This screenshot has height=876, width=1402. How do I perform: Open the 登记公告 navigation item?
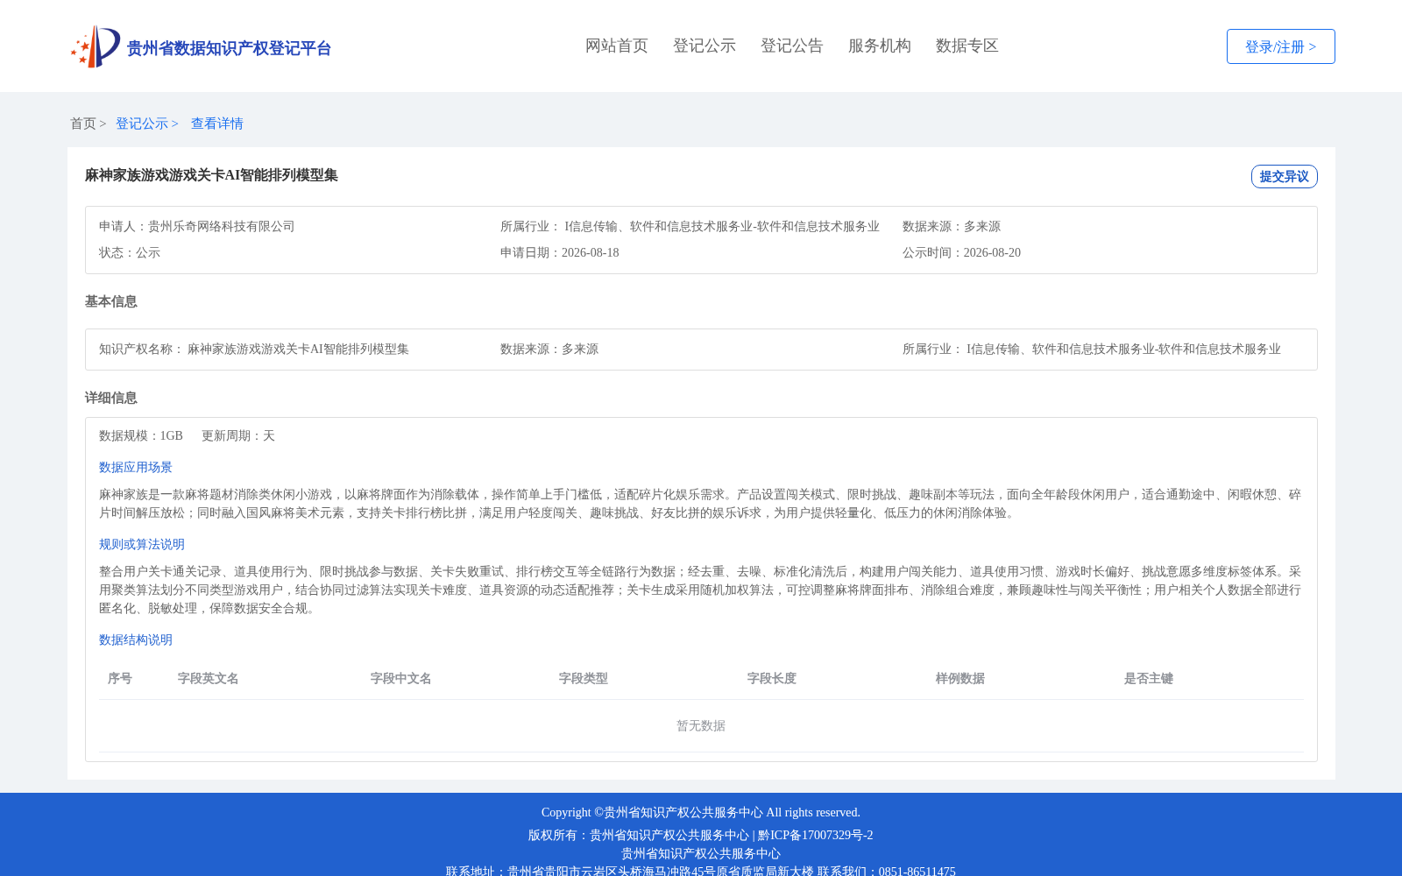click(x=792, y=46)
